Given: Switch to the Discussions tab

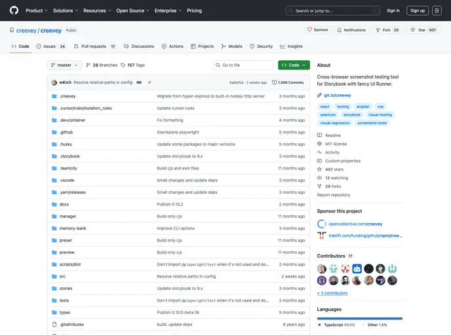Looking at the screenshot, I should point(139,46).
